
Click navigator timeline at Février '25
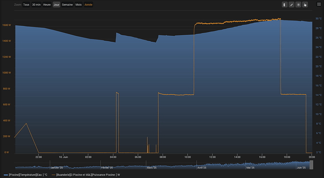[107, 168]
